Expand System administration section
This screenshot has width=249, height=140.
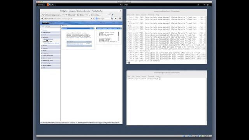51,56
